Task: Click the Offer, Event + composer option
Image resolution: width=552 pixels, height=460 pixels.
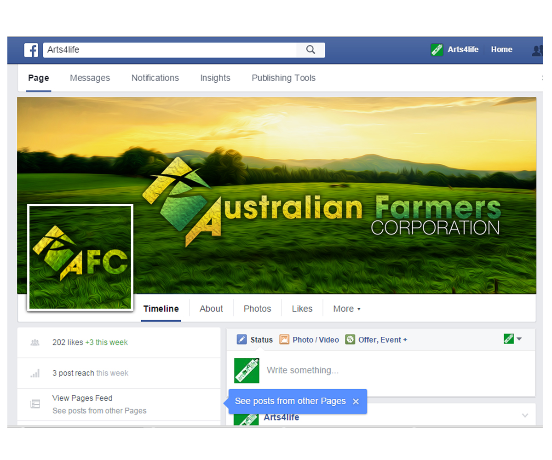Action: tap(376, 339)
